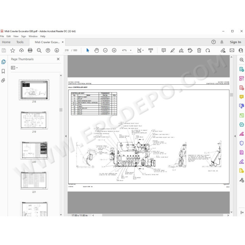Open the notifications bell

point(222,42)
